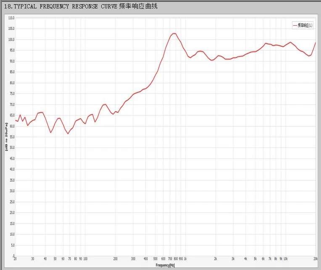This screenshot has height=270, width=321.
Task: Click the '20k' frequency axis label
Action: pyautogui.click(x=316, y=259)
